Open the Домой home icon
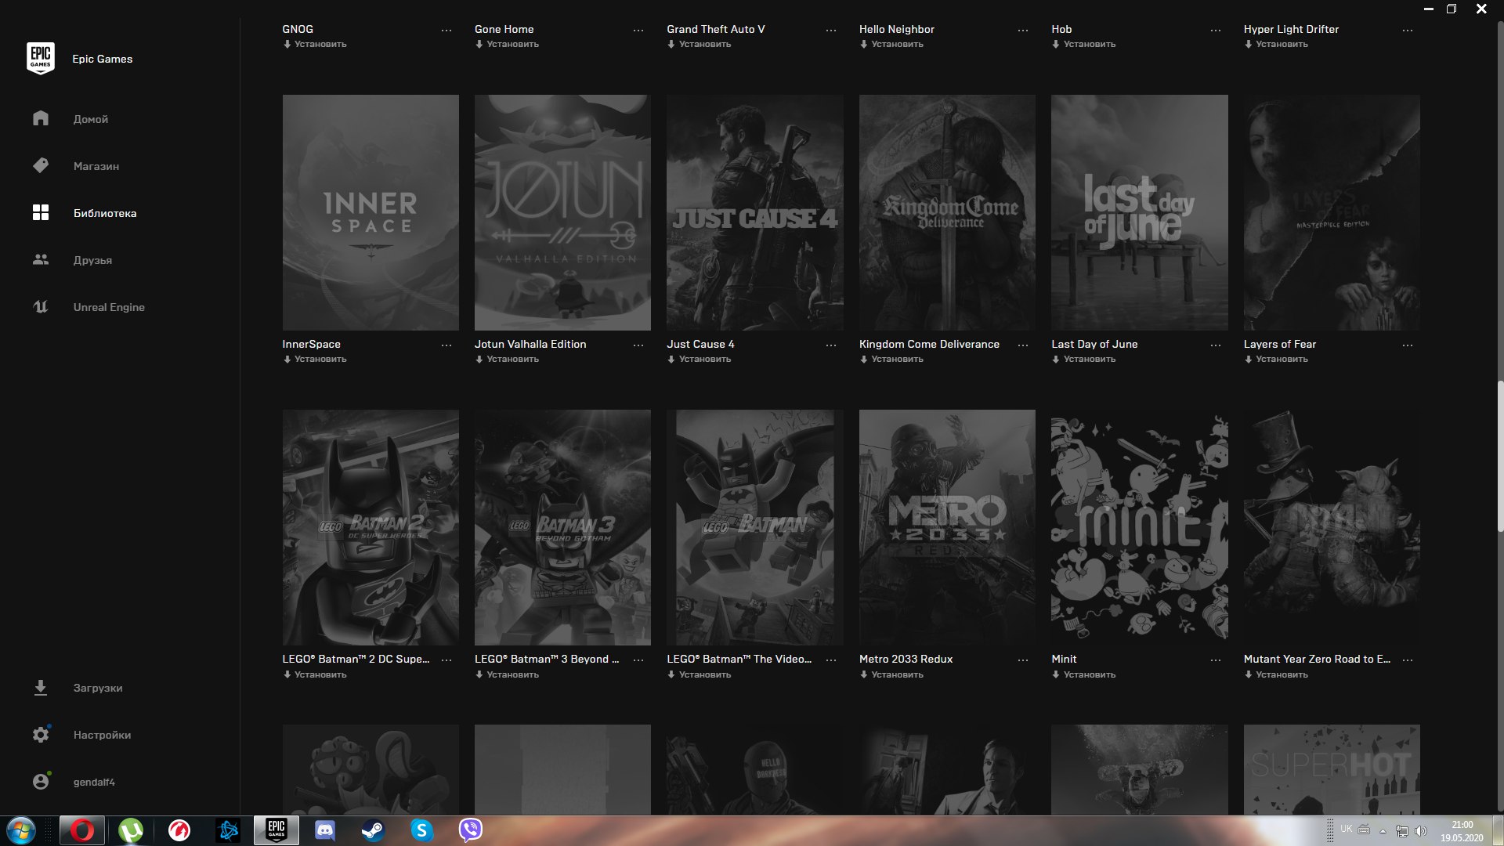The image size is (1504, 846). point(41,118)
